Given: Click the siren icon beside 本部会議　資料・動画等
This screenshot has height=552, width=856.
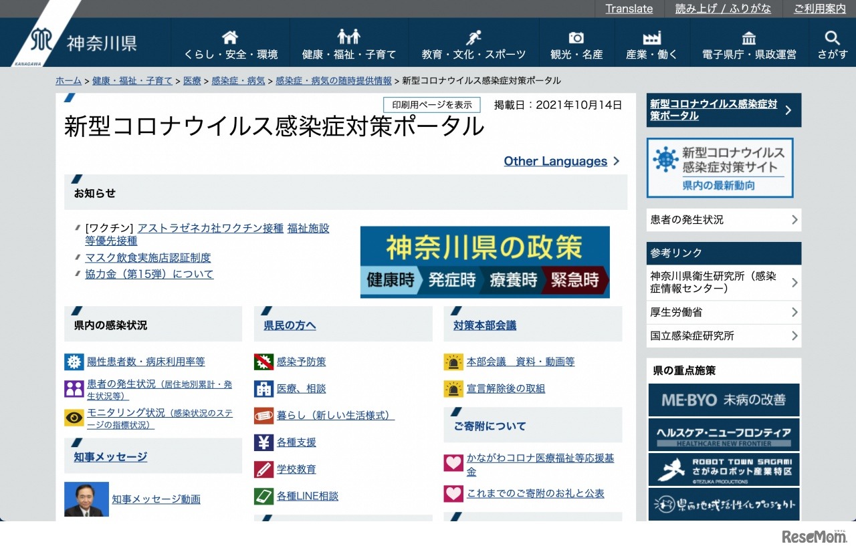Looking at the screenshot, I should (x=453, y=361).
